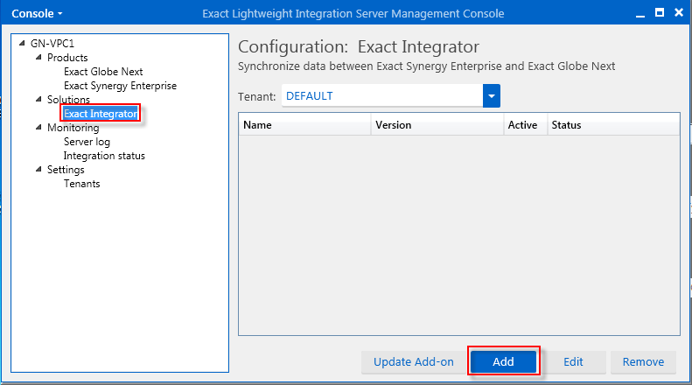Select GN-VPC1 in the tree
Screen dimensions: 692x385
pyautogui.click(x=52, y=43)
